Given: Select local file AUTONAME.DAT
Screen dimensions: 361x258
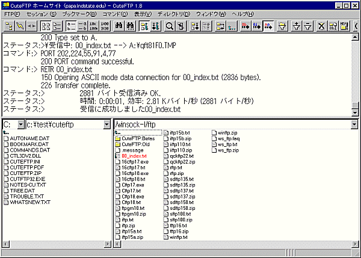Looking at the screenshot, I should click(x=26, y=138).
